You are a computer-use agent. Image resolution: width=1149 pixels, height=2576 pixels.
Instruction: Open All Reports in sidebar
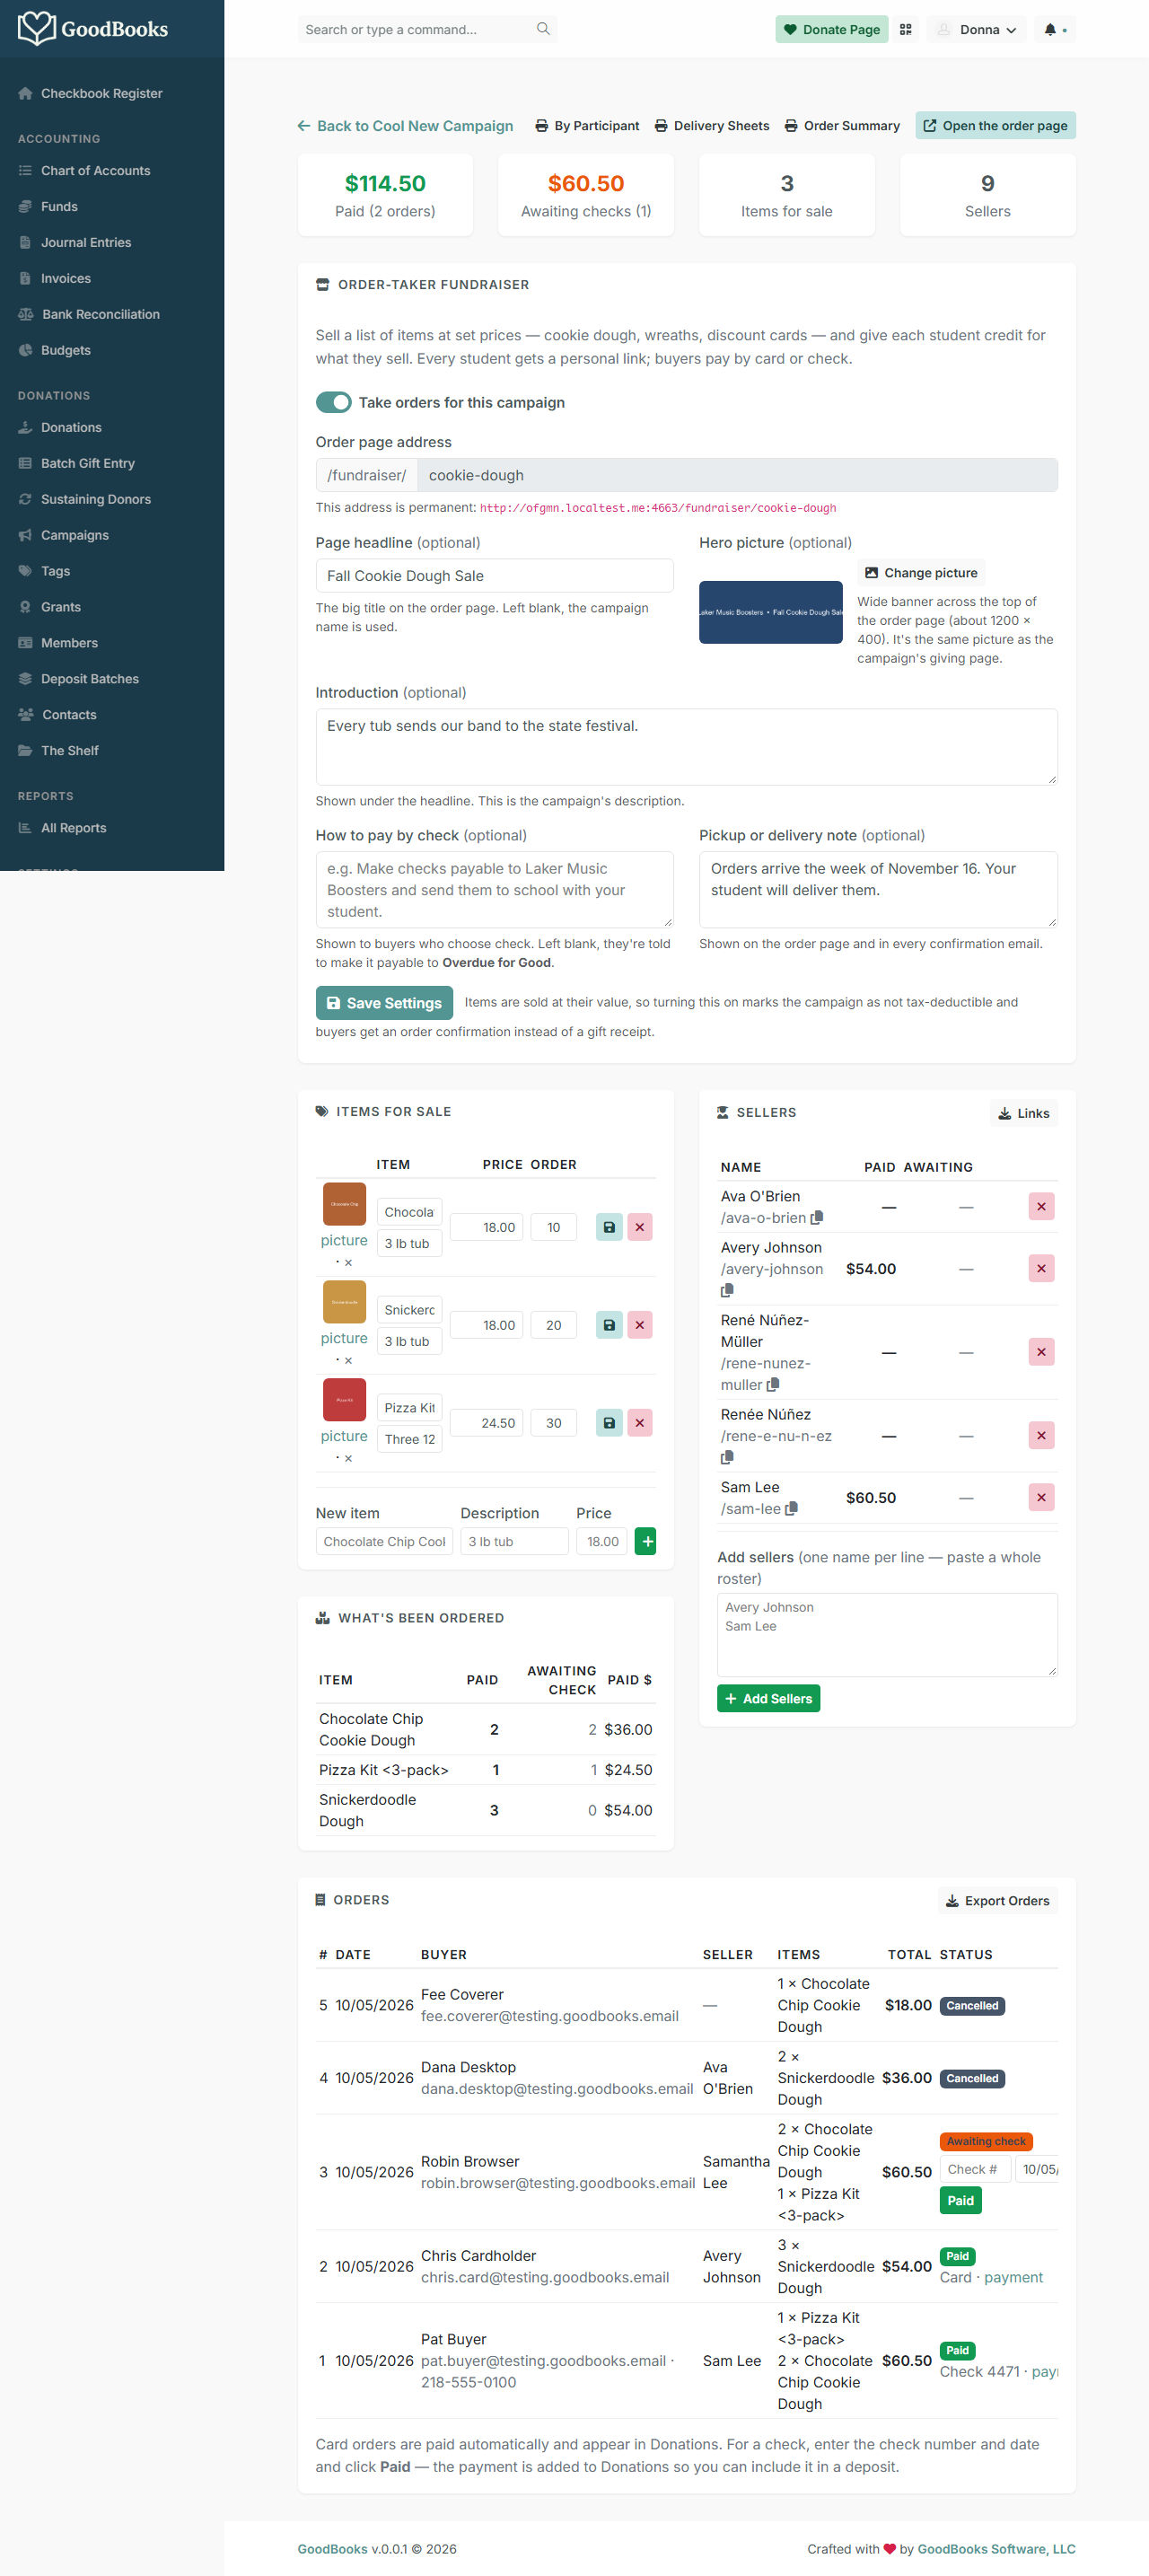coord(73,828)
